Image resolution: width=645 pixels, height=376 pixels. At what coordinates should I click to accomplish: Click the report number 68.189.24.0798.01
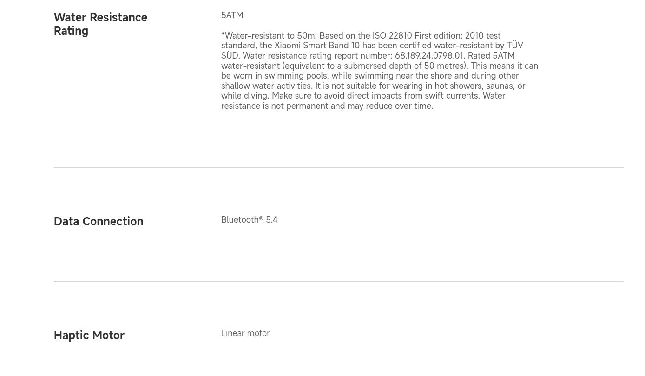(x=429, y=56)
